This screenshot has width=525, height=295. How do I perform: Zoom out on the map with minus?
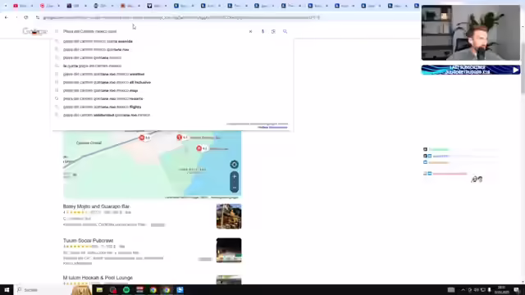pyautogui.click(x=235, y=188)
